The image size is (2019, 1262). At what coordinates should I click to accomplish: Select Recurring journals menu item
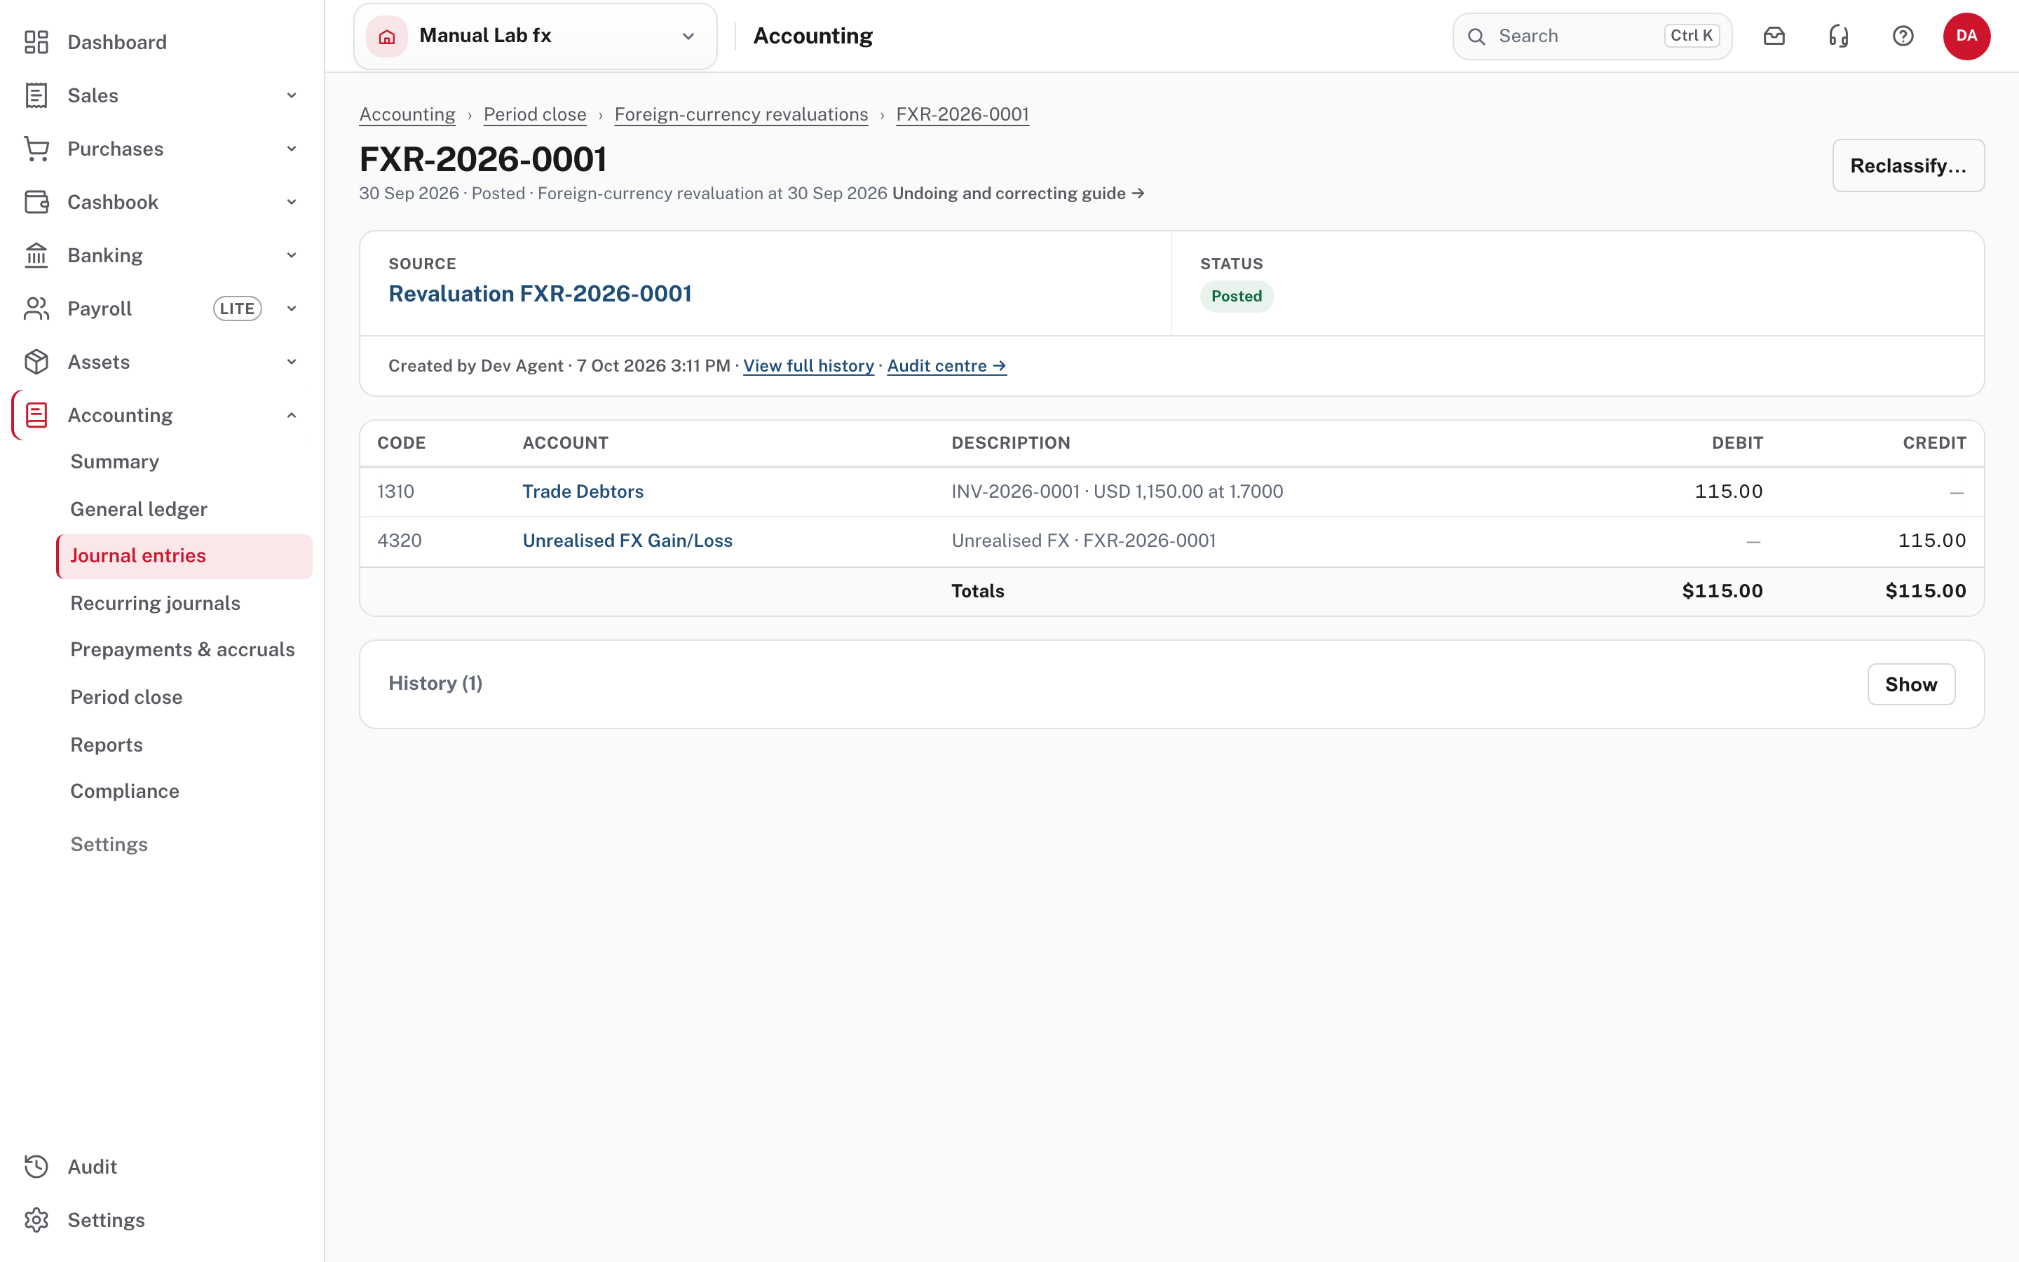(155, 603)
